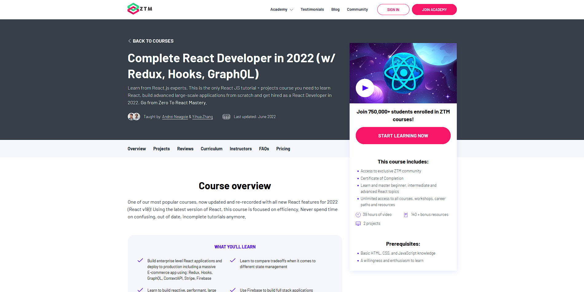Open the Pricing section
The height and width of the screenshot is (292, 584).
click(x=283, y=149)
